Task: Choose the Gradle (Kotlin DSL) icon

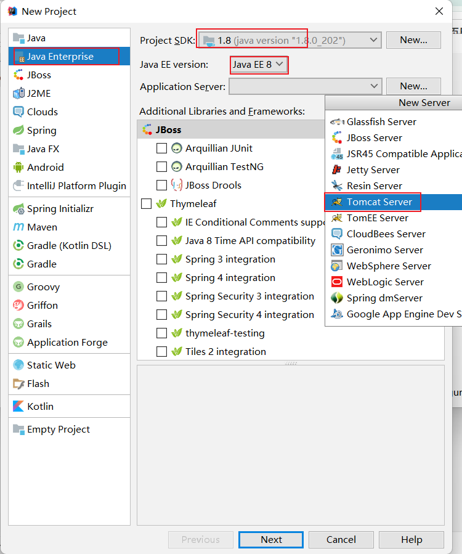Action: pyautogui.click(x=18, y=245)
